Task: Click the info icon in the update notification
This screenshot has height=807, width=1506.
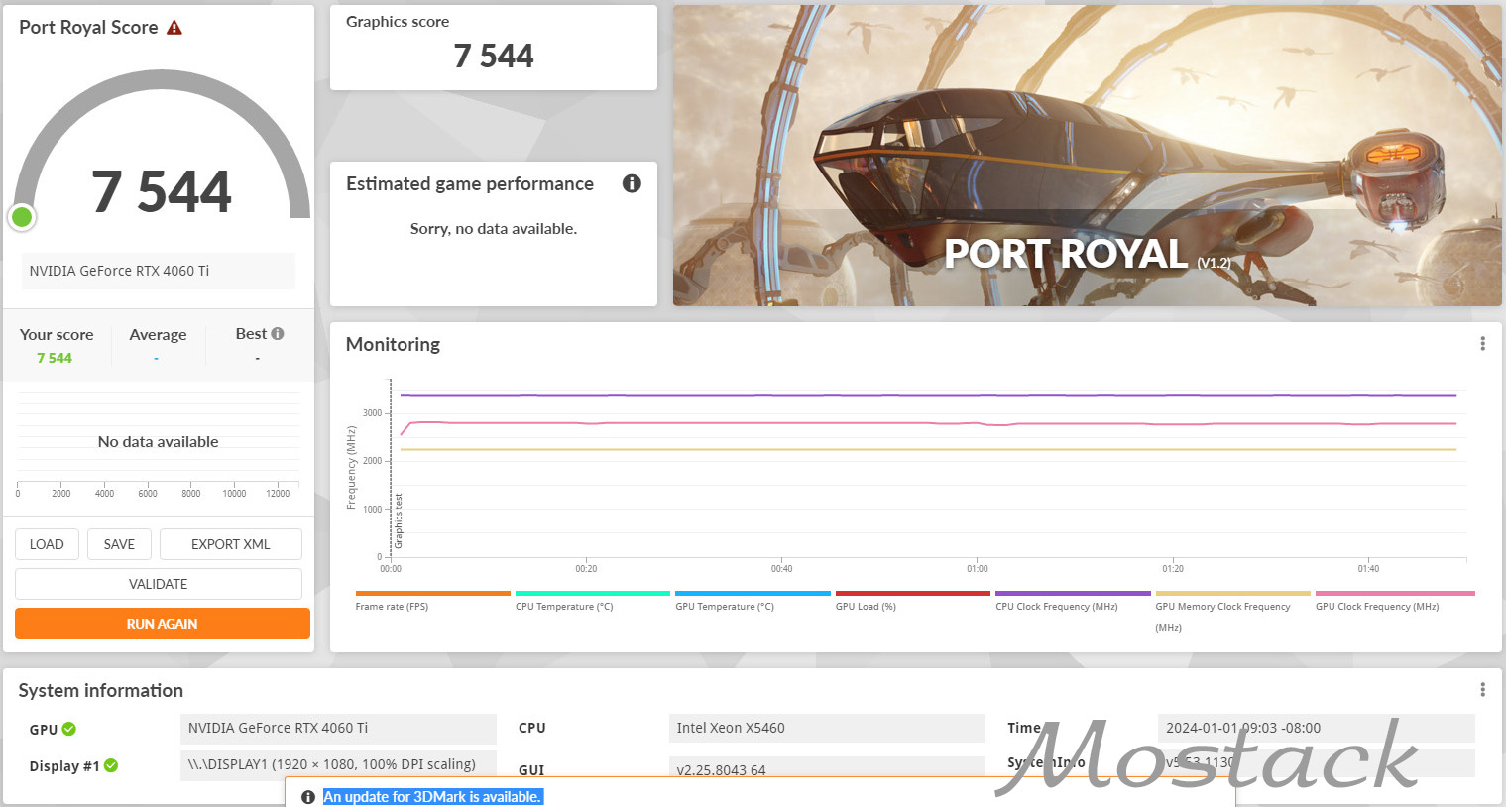Action: click(x=308, y=797)
